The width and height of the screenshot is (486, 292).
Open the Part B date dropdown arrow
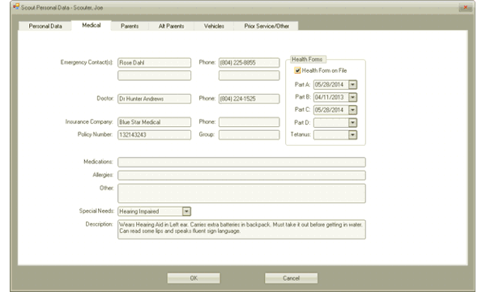pos(352,97)
